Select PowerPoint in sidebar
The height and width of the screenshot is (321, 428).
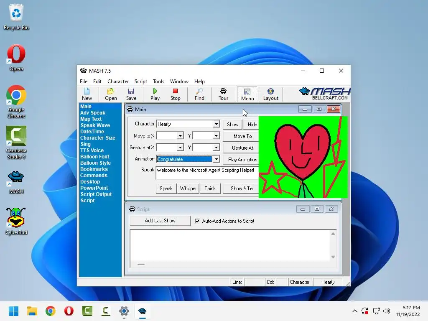[x=94, y=188]
